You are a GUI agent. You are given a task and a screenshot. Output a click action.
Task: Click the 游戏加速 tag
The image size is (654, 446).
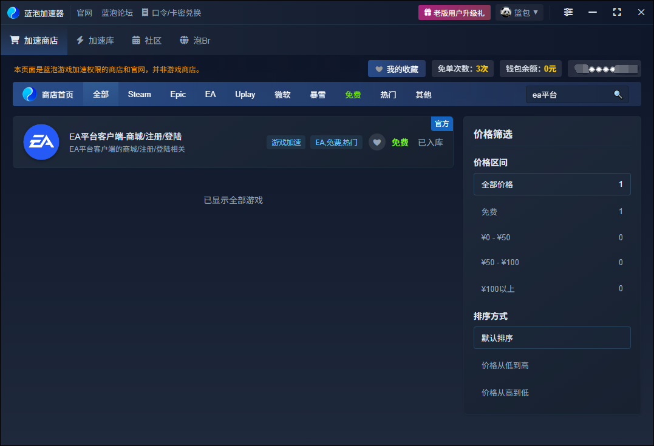click(286, 143)
